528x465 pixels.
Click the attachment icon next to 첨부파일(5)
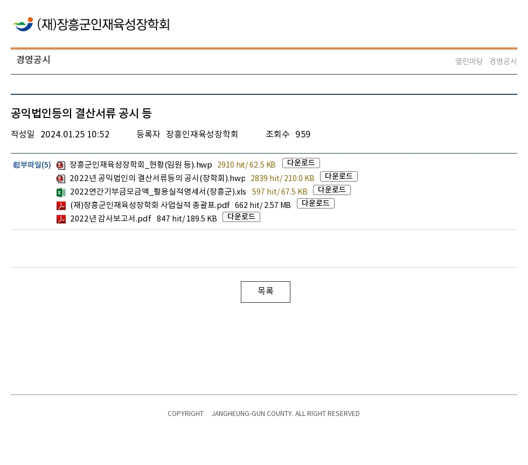tap(15, 165)
